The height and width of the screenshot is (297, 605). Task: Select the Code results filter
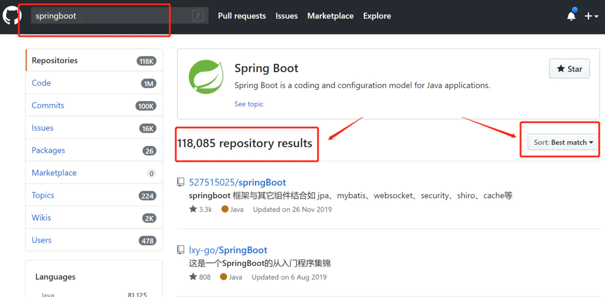click(41, 83)
